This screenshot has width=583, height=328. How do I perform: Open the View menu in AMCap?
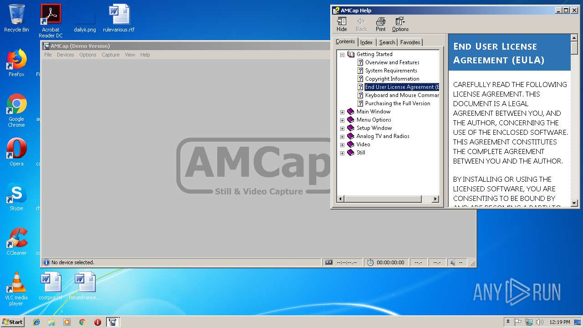pos(130,55)
